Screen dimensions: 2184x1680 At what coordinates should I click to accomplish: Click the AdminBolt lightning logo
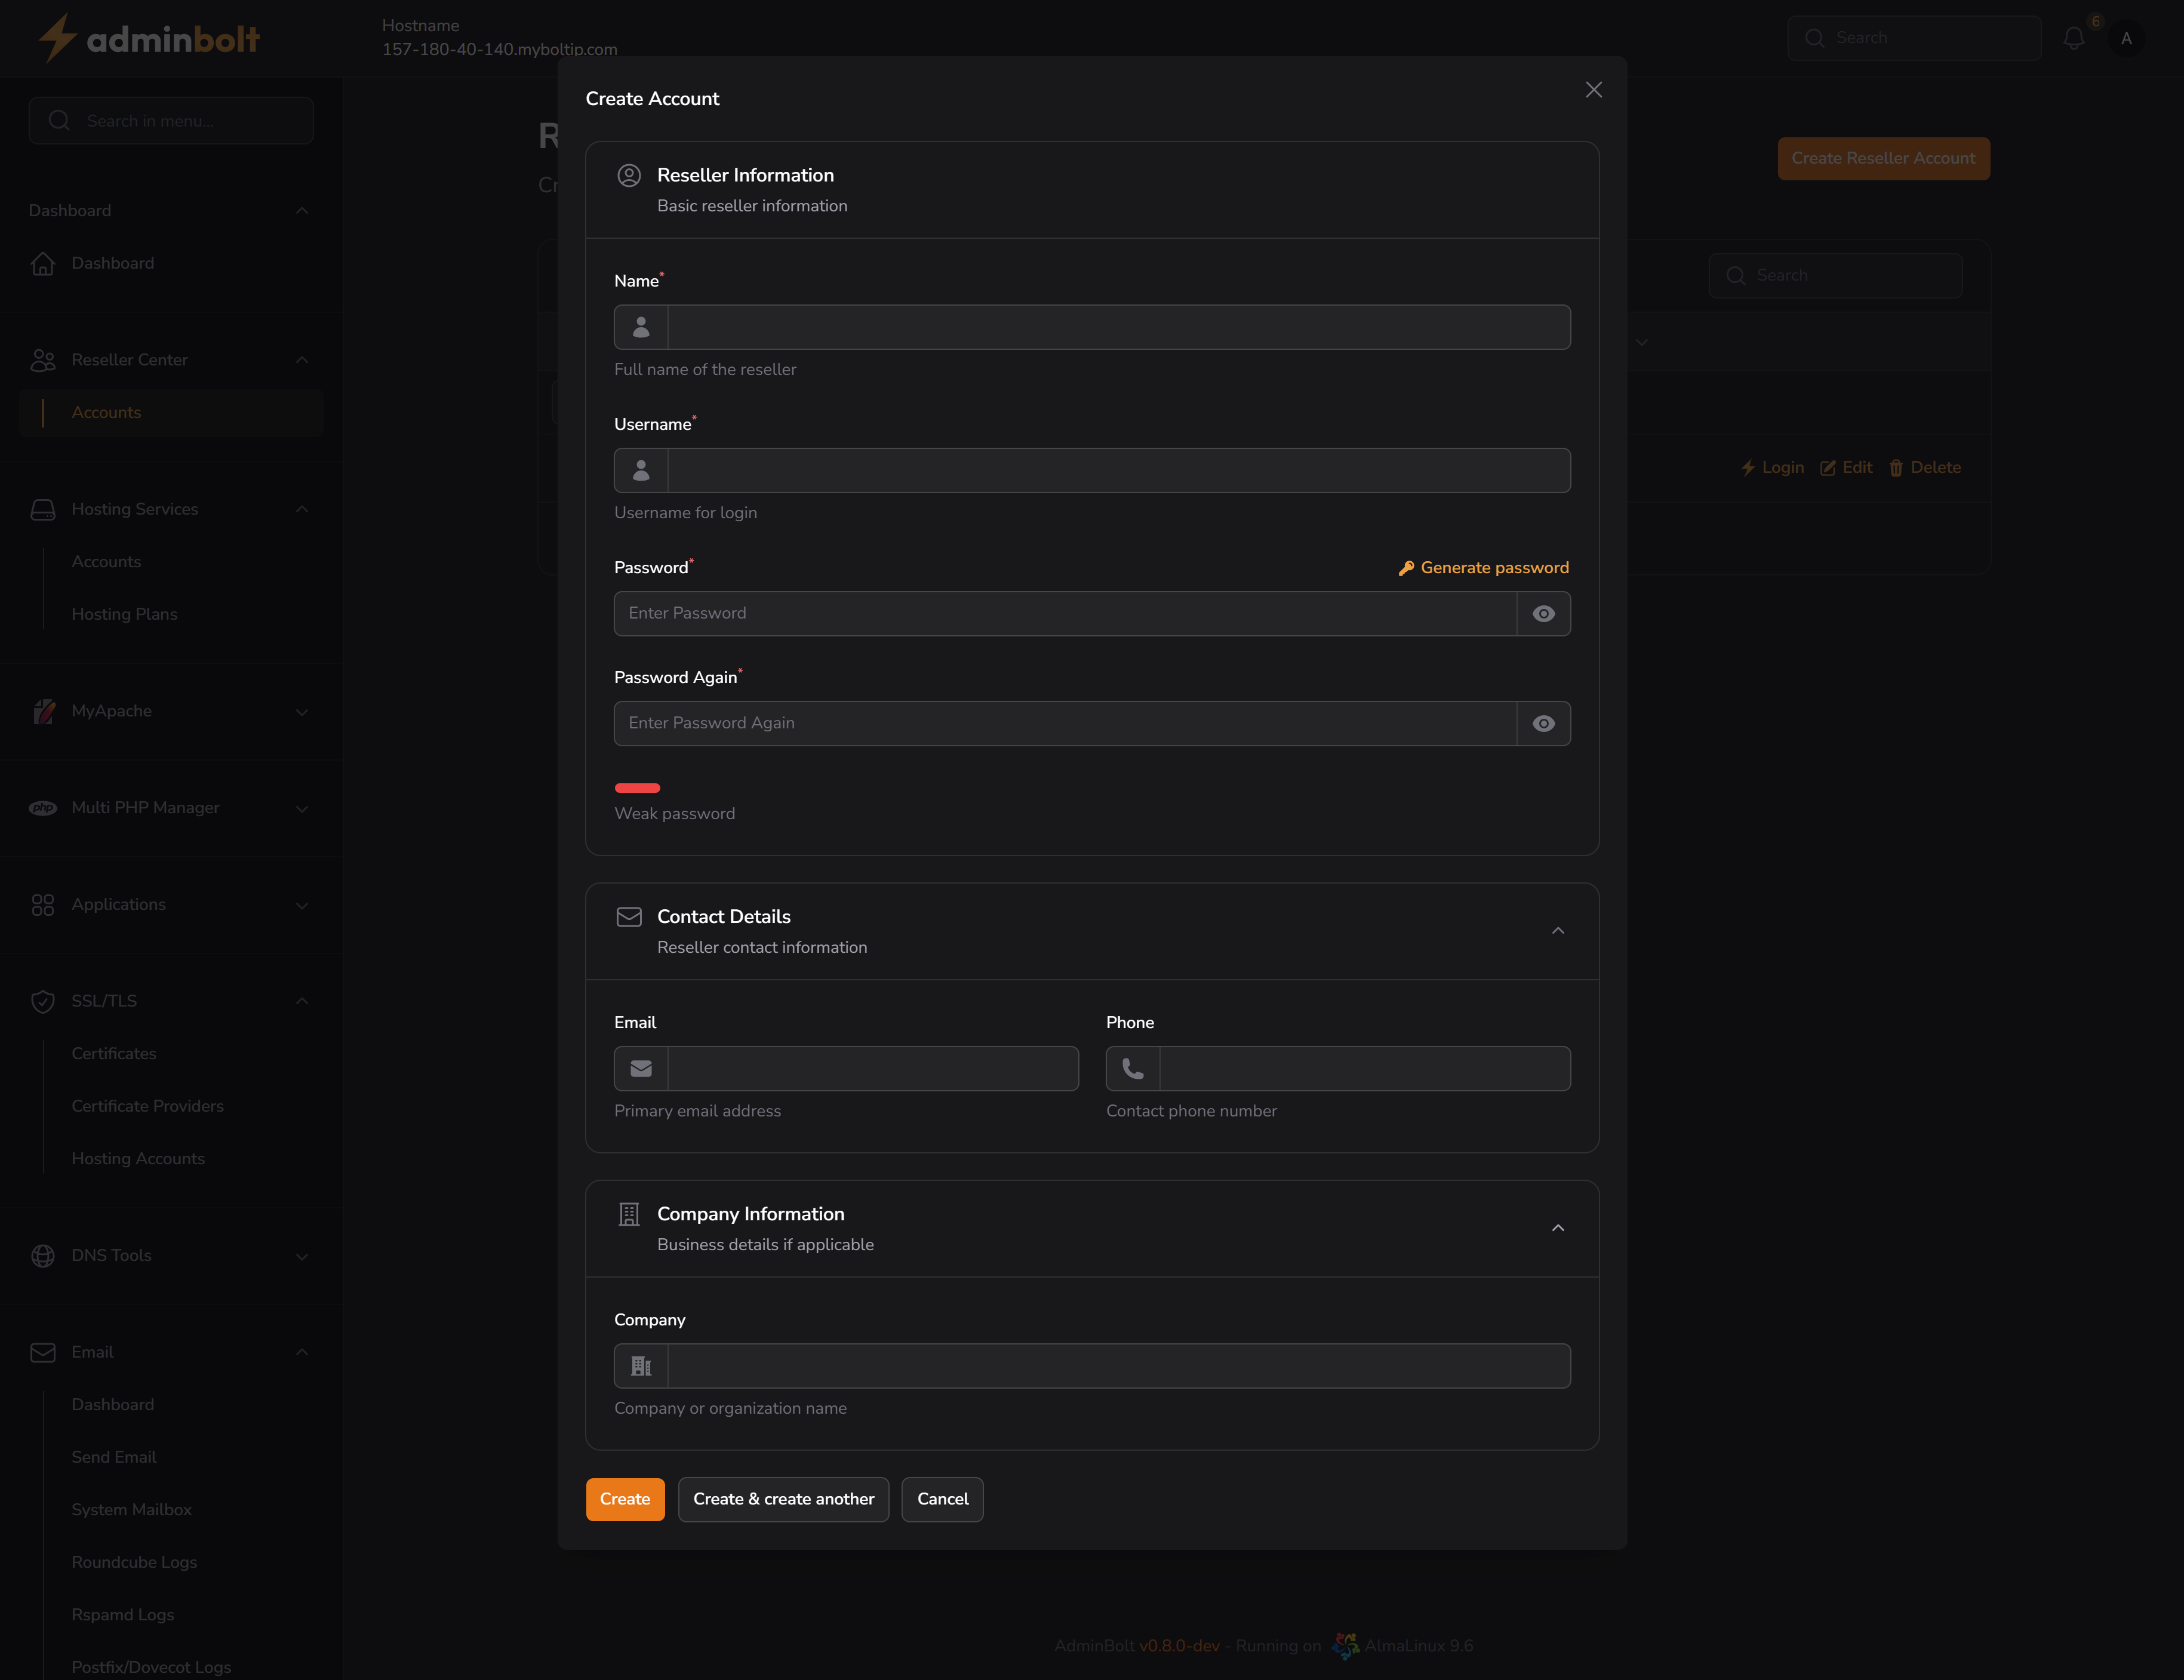[58, 37]
